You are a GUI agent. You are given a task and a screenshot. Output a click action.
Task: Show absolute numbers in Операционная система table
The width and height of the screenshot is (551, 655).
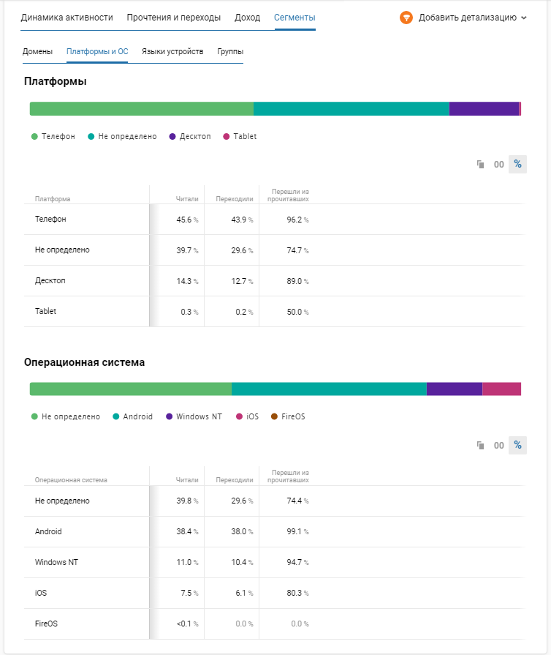[x=499, y=445]
